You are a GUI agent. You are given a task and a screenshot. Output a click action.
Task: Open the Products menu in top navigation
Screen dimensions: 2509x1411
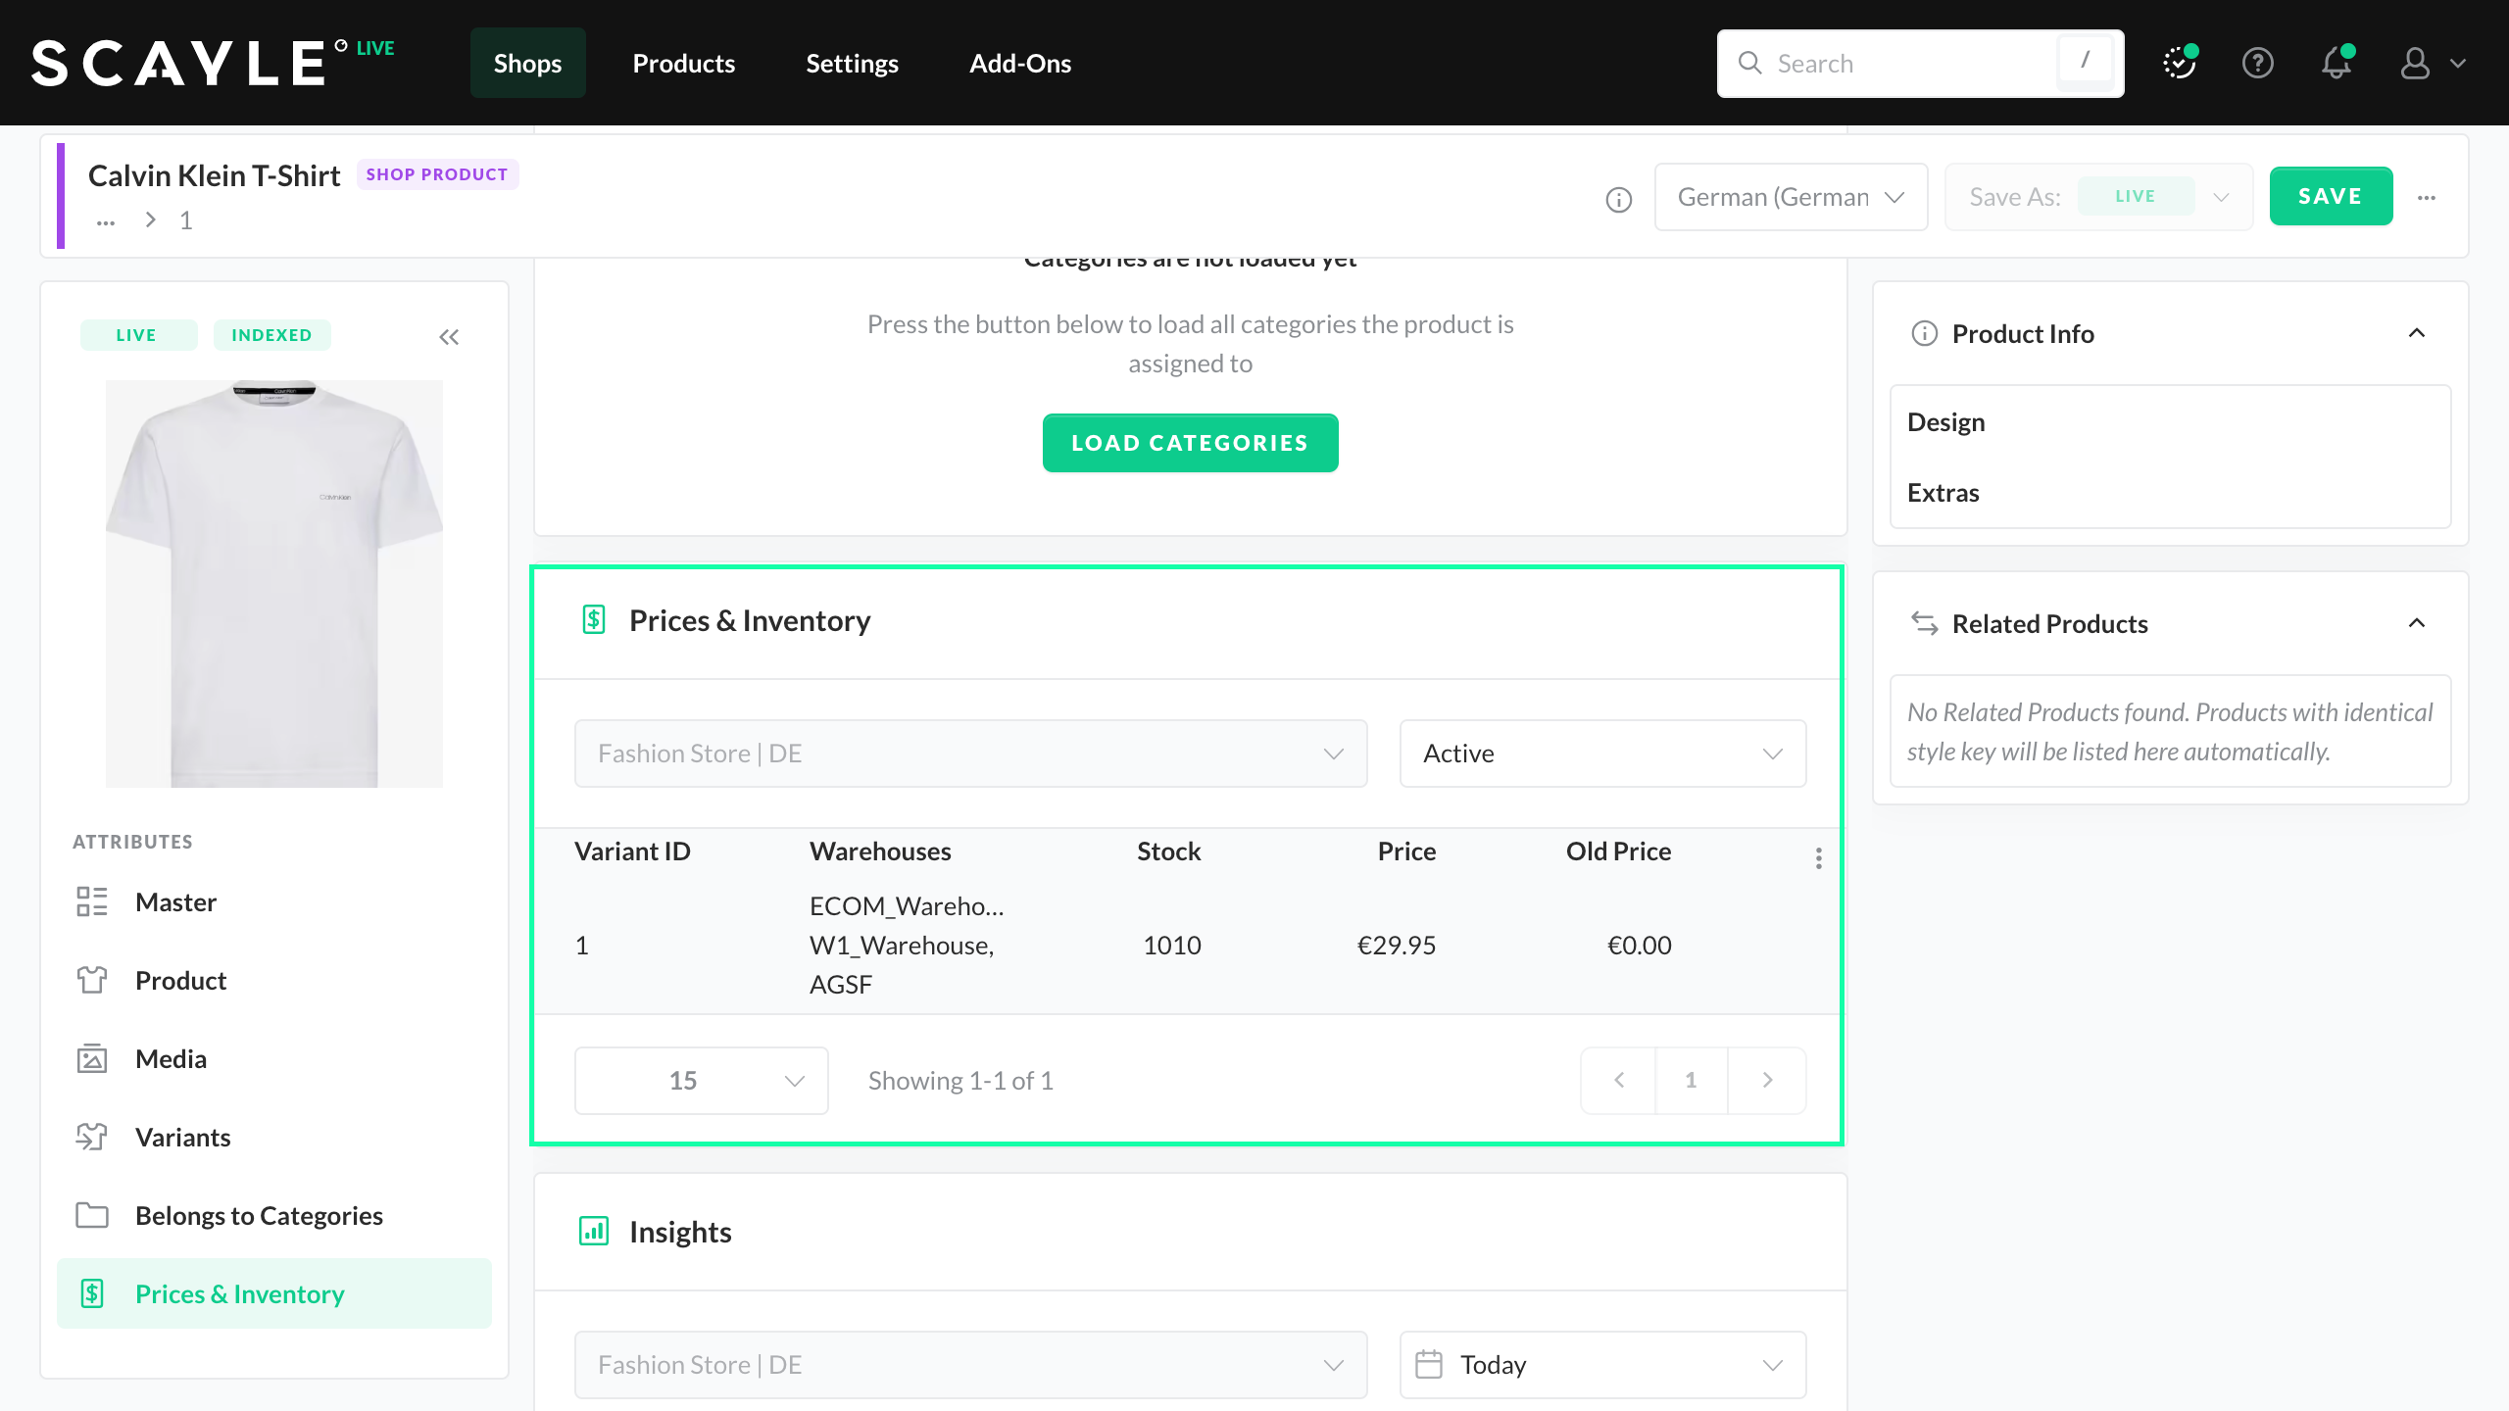(x=683, y=64)
